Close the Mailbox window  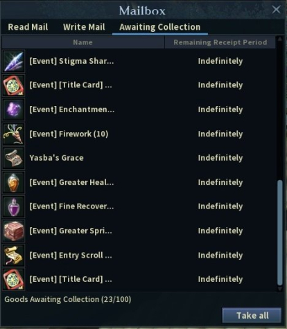tap(276, 10)
